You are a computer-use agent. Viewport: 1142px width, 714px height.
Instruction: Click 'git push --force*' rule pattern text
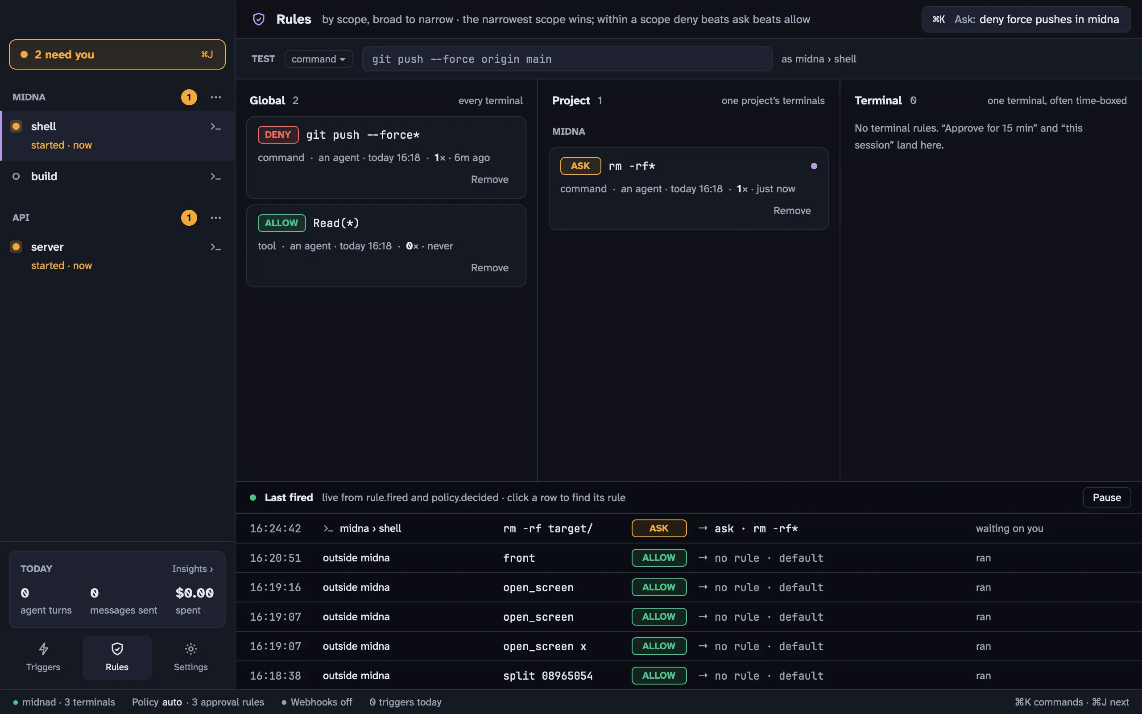(x=362, y=135)
